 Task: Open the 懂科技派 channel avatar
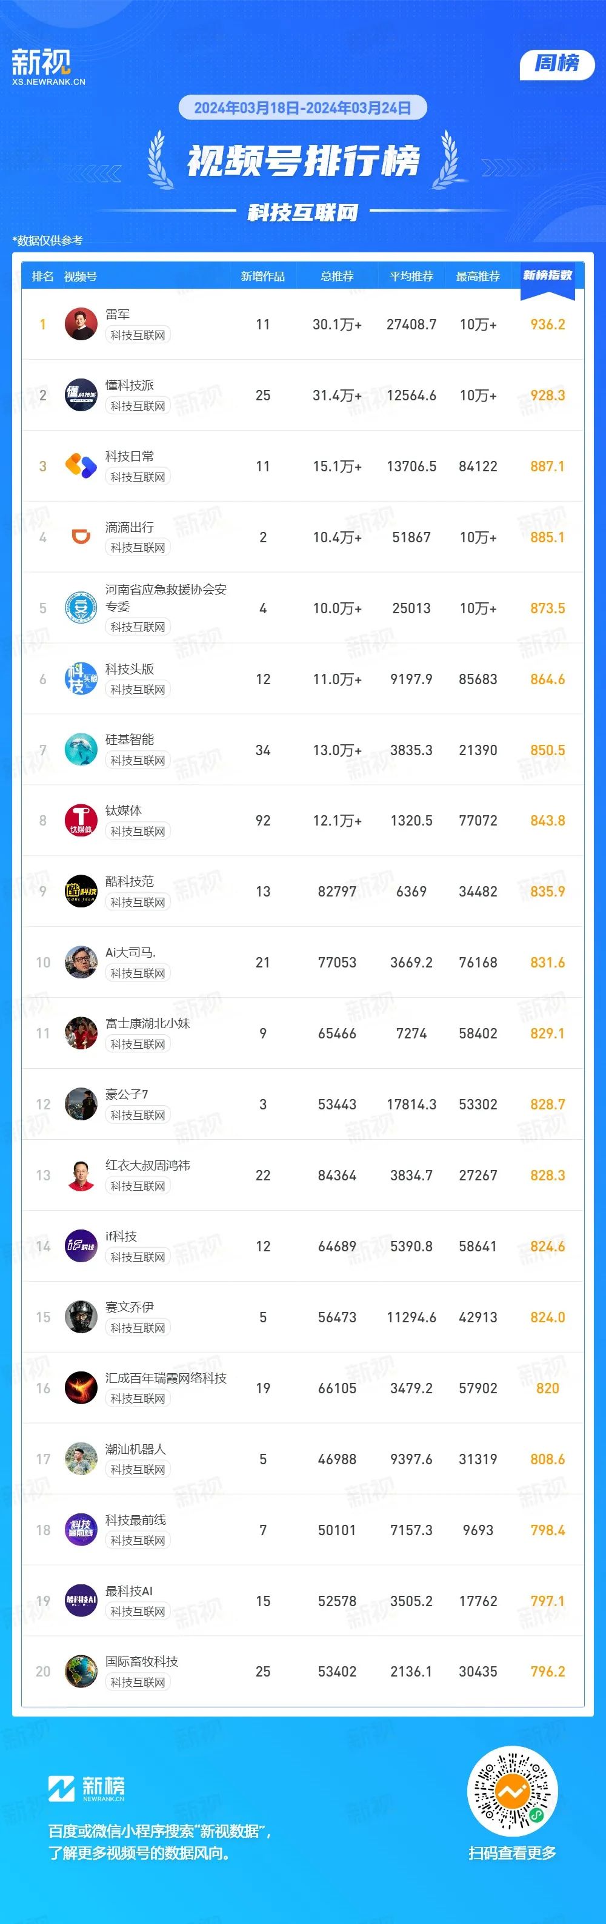tap(81, 395)
